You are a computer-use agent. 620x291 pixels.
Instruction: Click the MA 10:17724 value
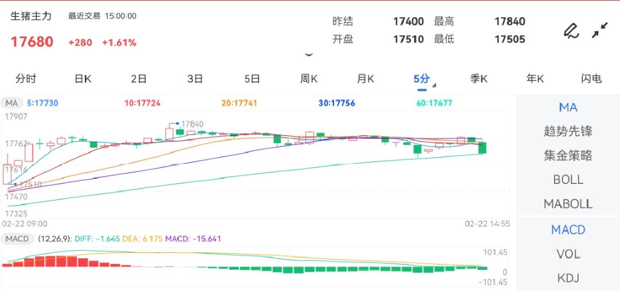(142, 103)
